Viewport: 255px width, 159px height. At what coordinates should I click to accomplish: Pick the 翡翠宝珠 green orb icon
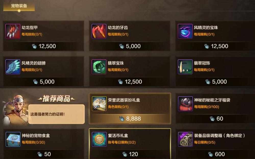pos(99,67)
